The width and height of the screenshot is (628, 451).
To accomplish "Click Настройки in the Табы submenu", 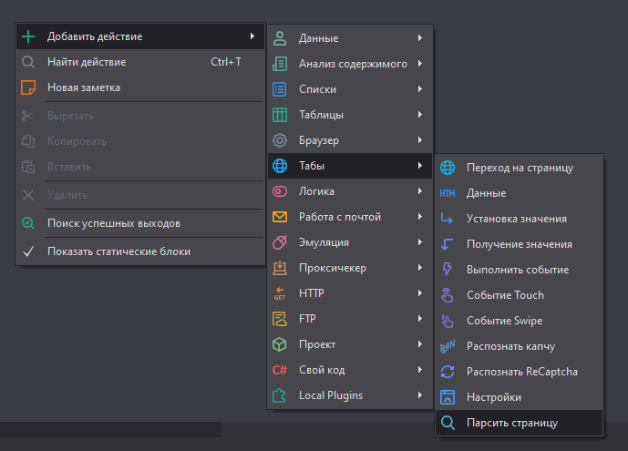I will (x=493, y=397).
